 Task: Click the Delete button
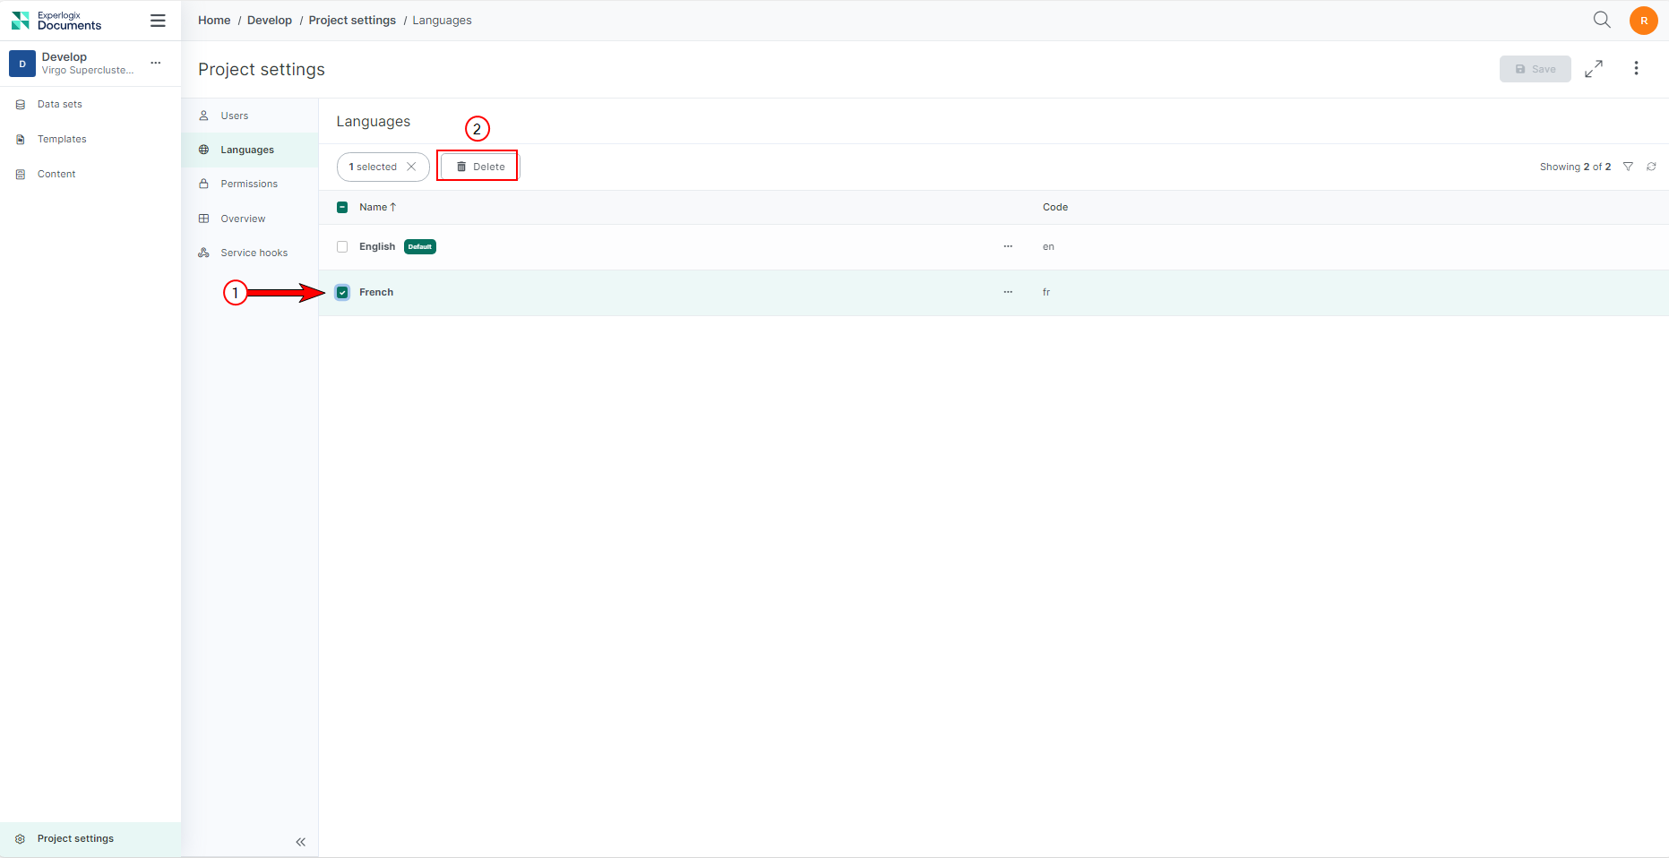coord(479,167)
